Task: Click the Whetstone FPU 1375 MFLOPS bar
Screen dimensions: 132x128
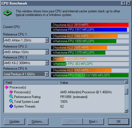Action: point(90,53)
